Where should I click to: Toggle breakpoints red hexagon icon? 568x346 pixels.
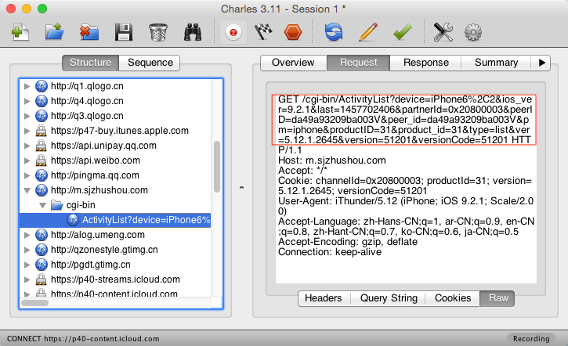293,32
